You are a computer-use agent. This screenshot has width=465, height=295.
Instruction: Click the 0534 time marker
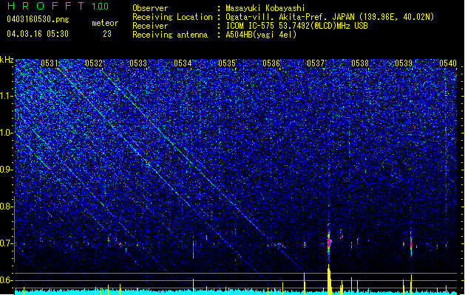point(183,63)
